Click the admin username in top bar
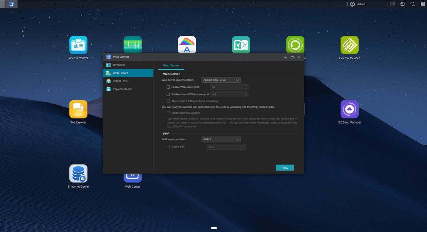This screenshot has height=232, width=427. point(361,4)
